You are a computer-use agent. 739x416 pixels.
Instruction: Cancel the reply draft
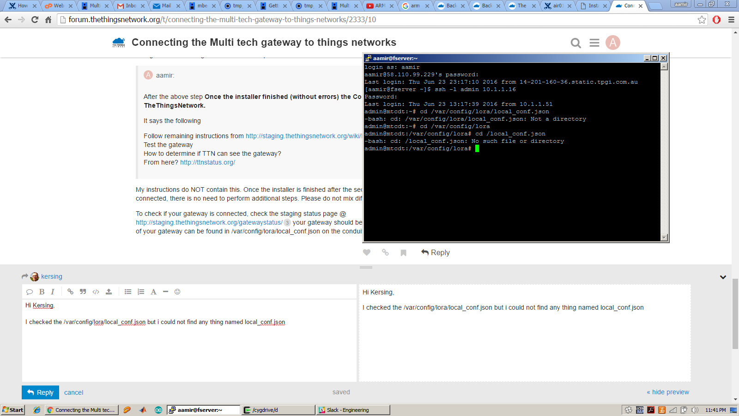coord(74,392)
